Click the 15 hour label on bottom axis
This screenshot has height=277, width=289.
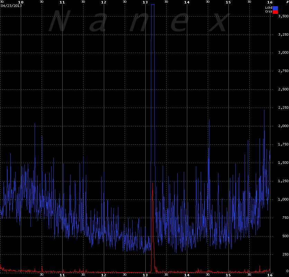(228, 275)
